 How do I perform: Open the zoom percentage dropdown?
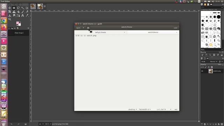click(48, 124)
